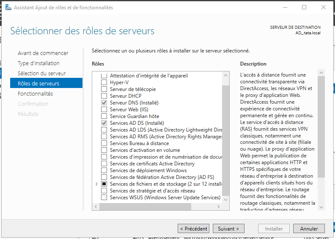Click Description pane scroll down arrow
Screen dimensions: 335x239
(321, 207)
